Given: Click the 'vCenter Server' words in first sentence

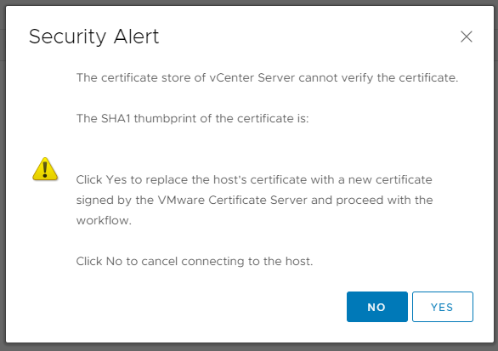Looking at the screenshot, I should click(x=252, y=78).
